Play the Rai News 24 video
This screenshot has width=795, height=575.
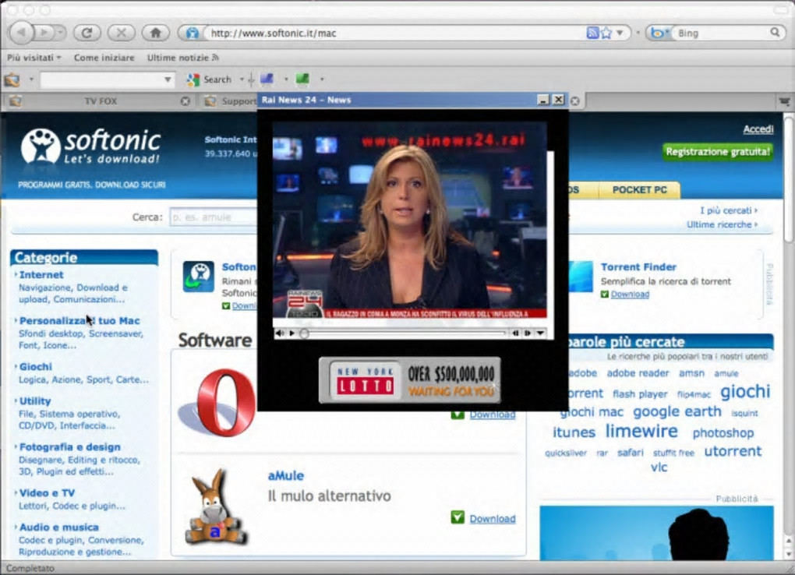(x=292, y=333)
